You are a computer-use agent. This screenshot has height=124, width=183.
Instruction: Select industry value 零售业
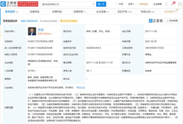(x=148, y=54)
